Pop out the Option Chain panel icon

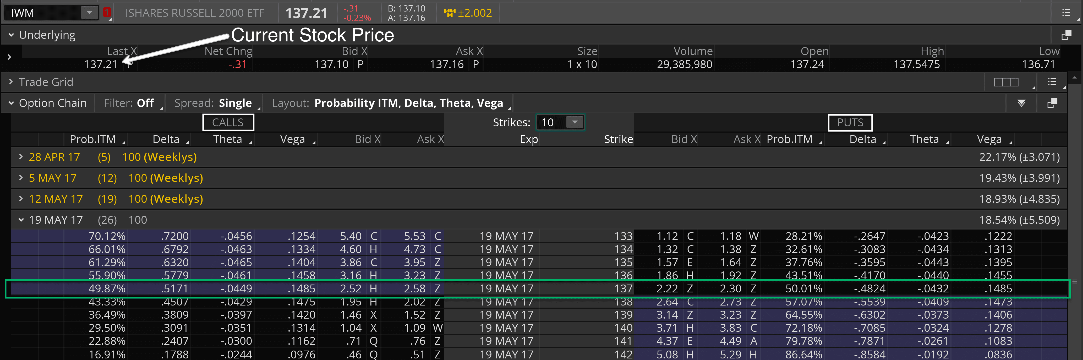1052,103
